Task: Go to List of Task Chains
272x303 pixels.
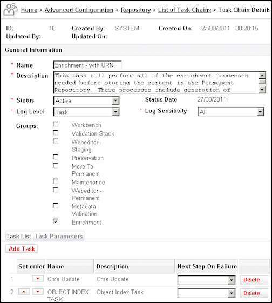Action: click(185, 10)
